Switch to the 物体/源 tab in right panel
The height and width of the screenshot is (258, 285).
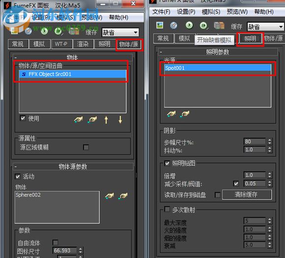(x=273, y=38)
